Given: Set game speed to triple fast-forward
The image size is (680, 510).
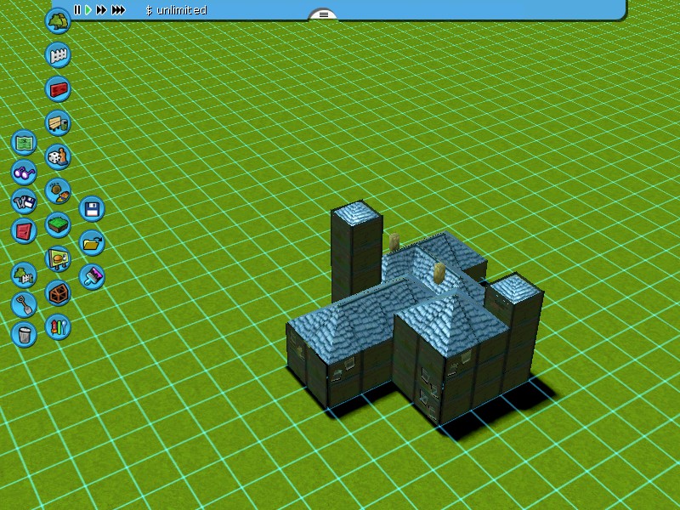Looking at the screenshot, I should tap(118, 9).
